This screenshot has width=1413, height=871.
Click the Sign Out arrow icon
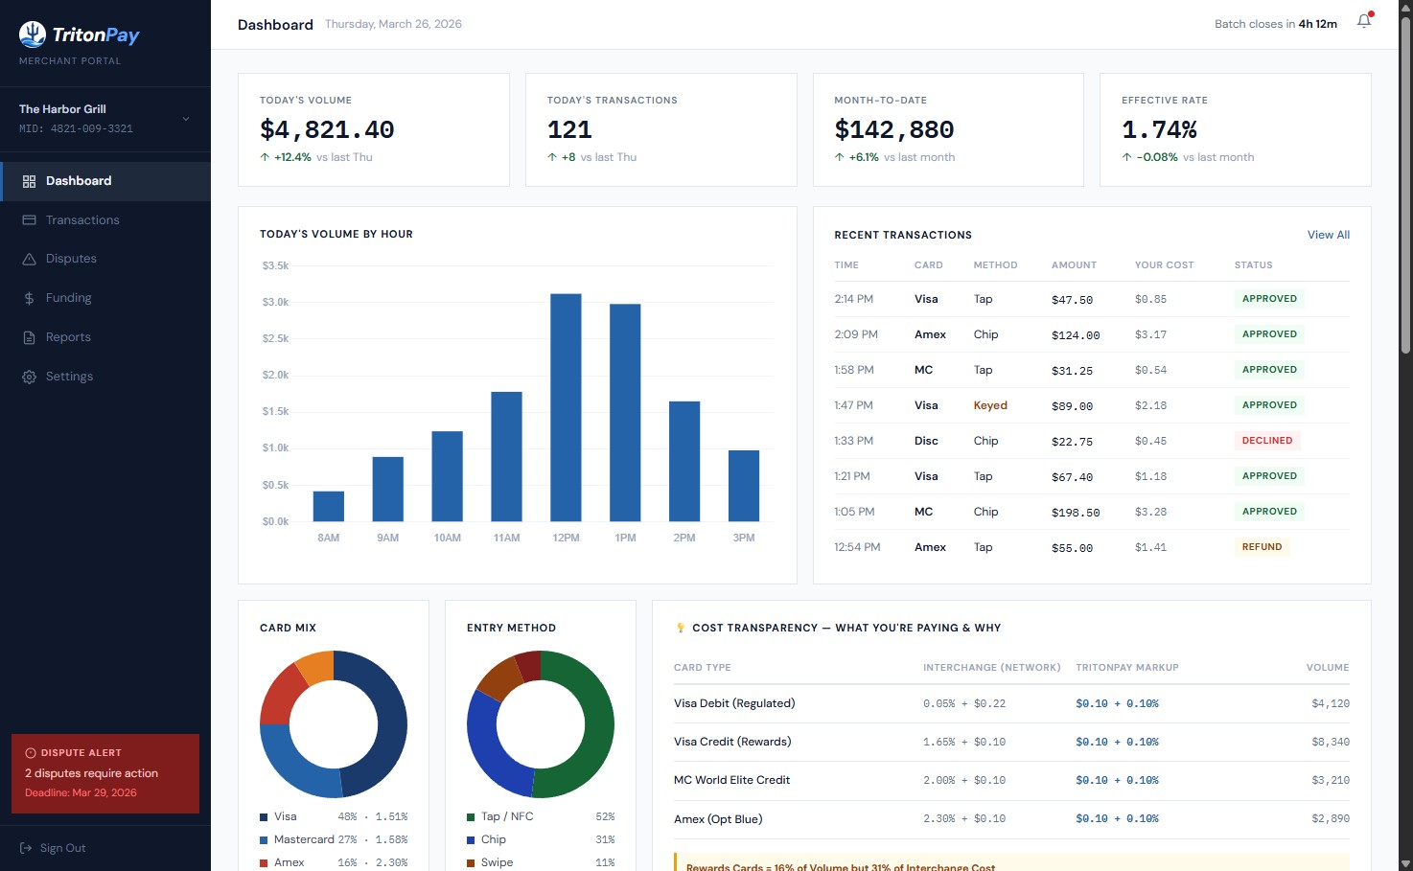coord(26,847)
